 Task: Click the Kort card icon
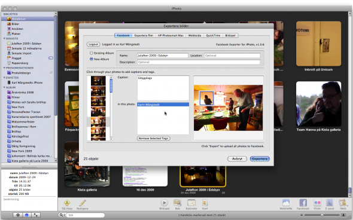tap(205, 203)
